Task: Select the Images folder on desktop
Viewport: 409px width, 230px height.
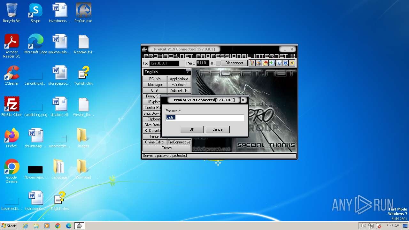Action: click(x=83, y=138)
